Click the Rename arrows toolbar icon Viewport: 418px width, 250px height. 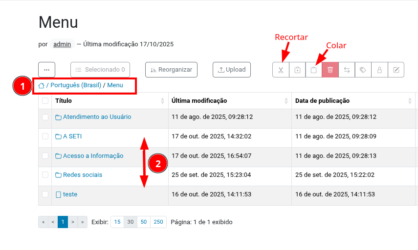click(x=347, y=70)
